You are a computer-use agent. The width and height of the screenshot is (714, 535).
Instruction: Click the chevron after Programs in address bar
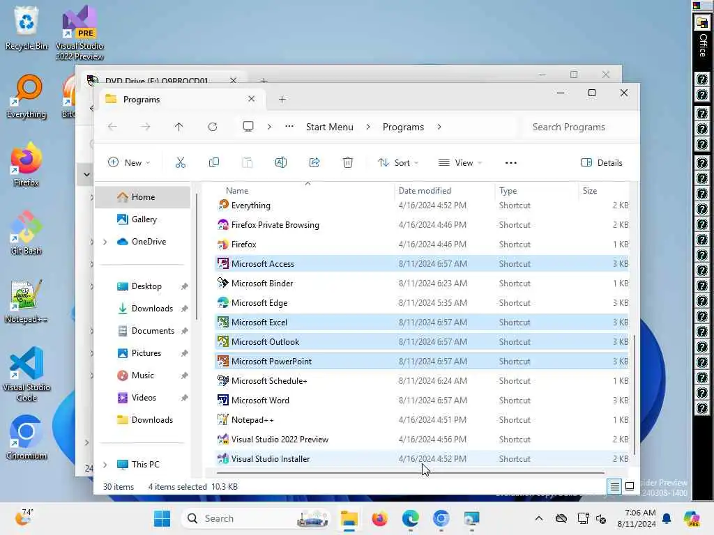pyautogui.click(x=439, y=127)
